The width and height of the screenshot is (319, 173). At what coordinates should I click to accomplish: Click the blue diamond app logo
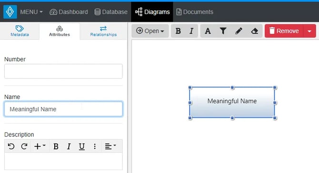tap(10, 12)
